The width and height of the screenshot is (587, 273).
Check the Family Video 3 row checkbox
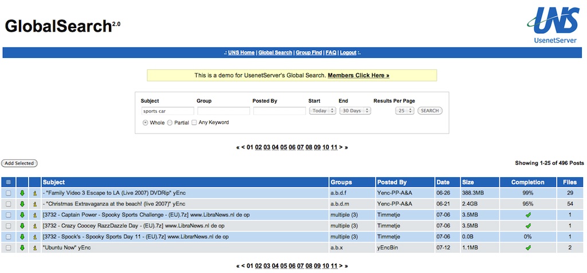click(8, 193)
